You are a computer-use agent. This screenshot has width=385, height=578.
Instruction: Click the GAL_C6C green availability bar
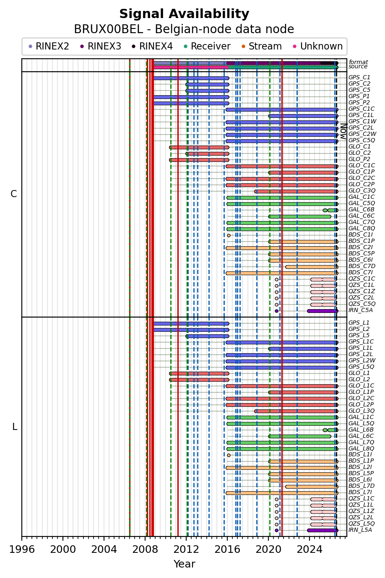[x=300, y=216]
